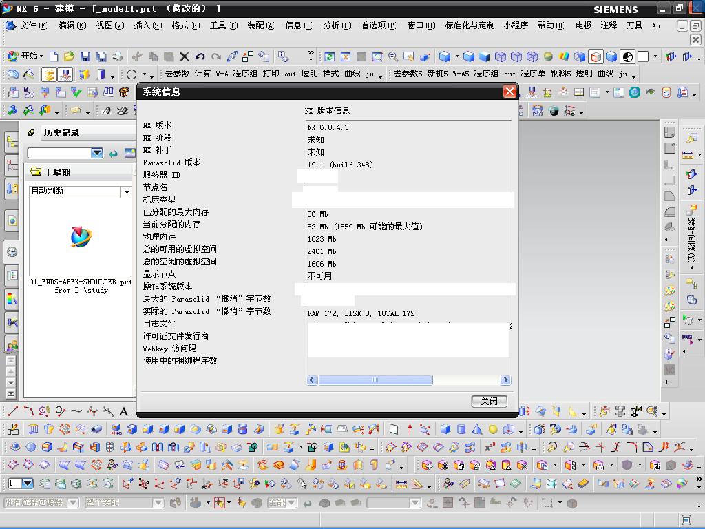
Task: Open the 分析 menu
Action: pyautogui.click(x=337, y=25)
